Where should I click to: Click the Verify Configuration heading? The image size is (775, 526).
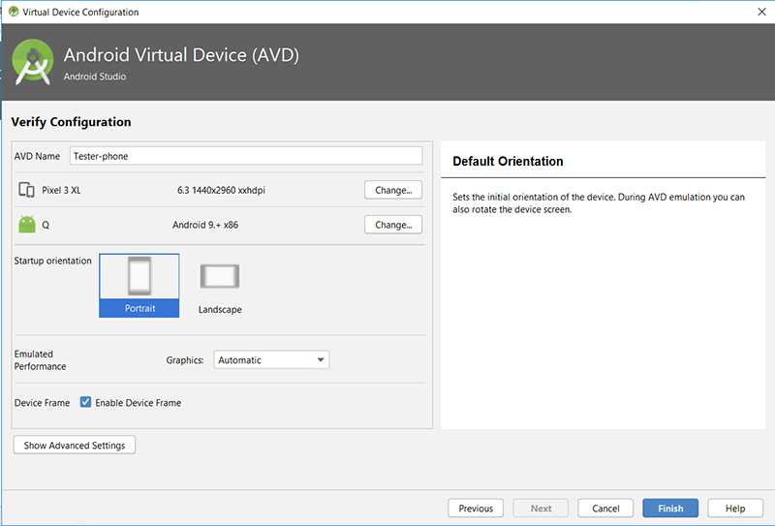click(71, 122)
